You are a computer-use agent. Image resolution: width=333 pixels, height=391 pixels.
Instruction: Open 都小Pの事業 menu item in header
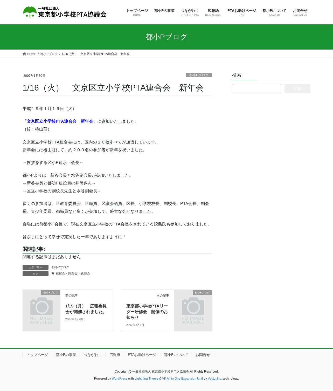pos(164,11)
